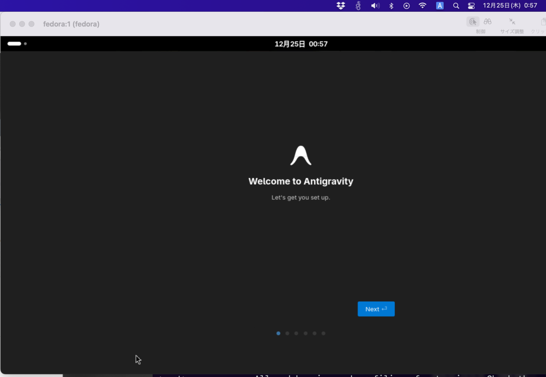
Task: Open the GNOME Activities workspace indicator
Action: 17,44
